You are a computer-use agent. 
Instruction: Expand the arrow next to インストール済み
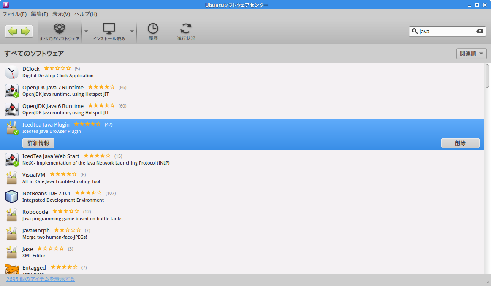[x=131, y=32]
